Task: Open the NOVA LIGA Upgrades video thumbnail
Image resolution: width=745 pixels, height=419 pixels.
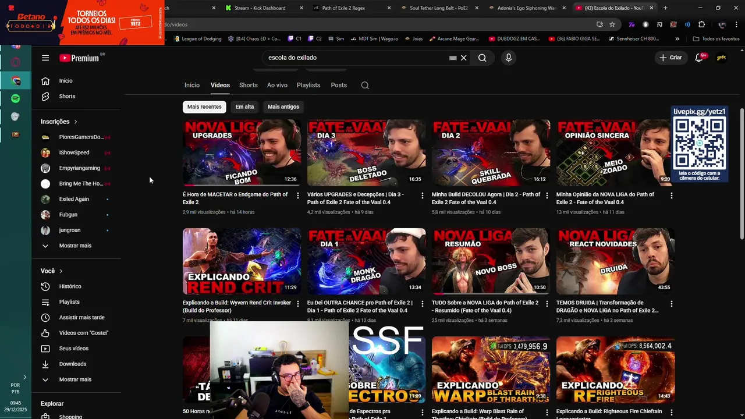Action: (242, 152)
